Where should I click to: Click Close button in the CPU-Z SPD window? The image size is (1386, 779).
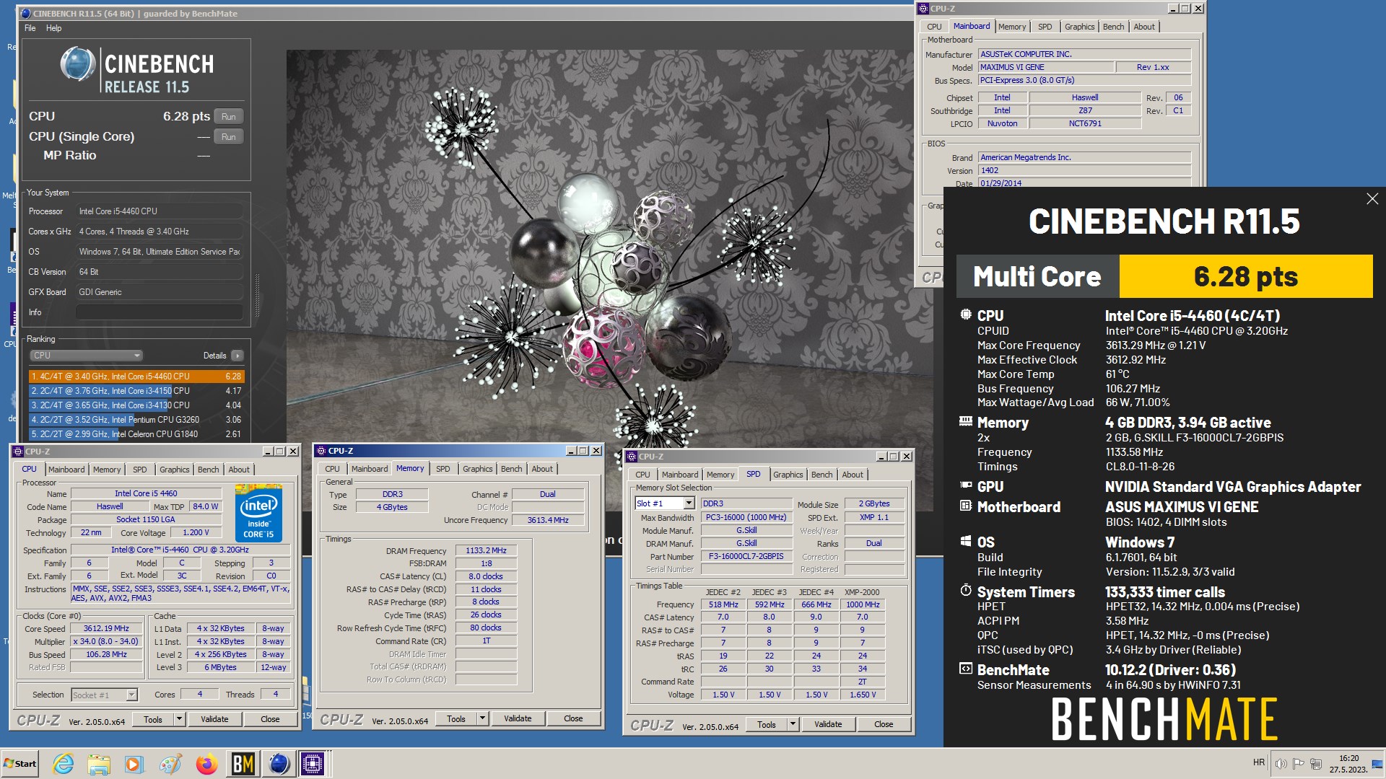coord(884,724)
